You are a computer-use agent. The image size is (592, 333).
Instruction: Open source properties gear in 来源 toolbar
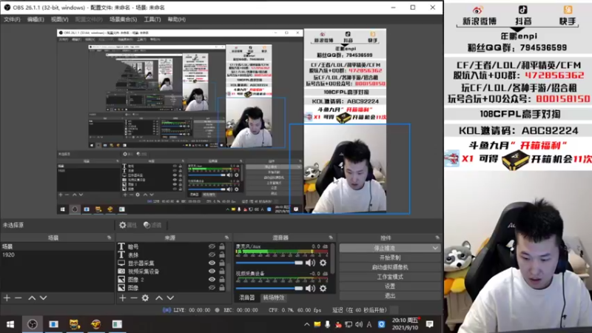[145, 298]
